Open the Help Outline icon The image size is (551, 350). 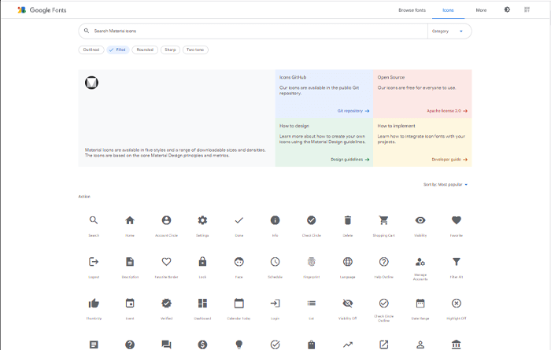pyautogui.click(x=384, y=262)
